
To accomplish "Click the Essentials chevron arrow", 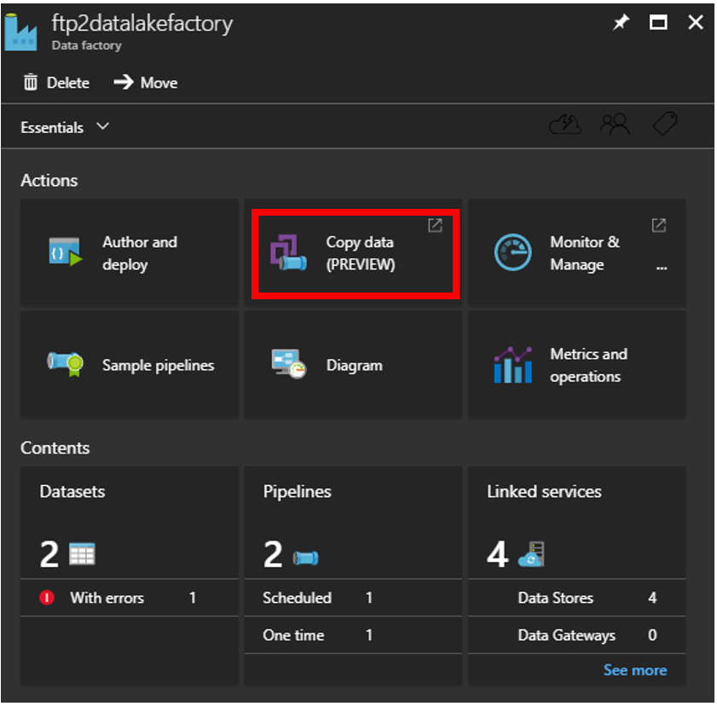I will click(103, 125).
